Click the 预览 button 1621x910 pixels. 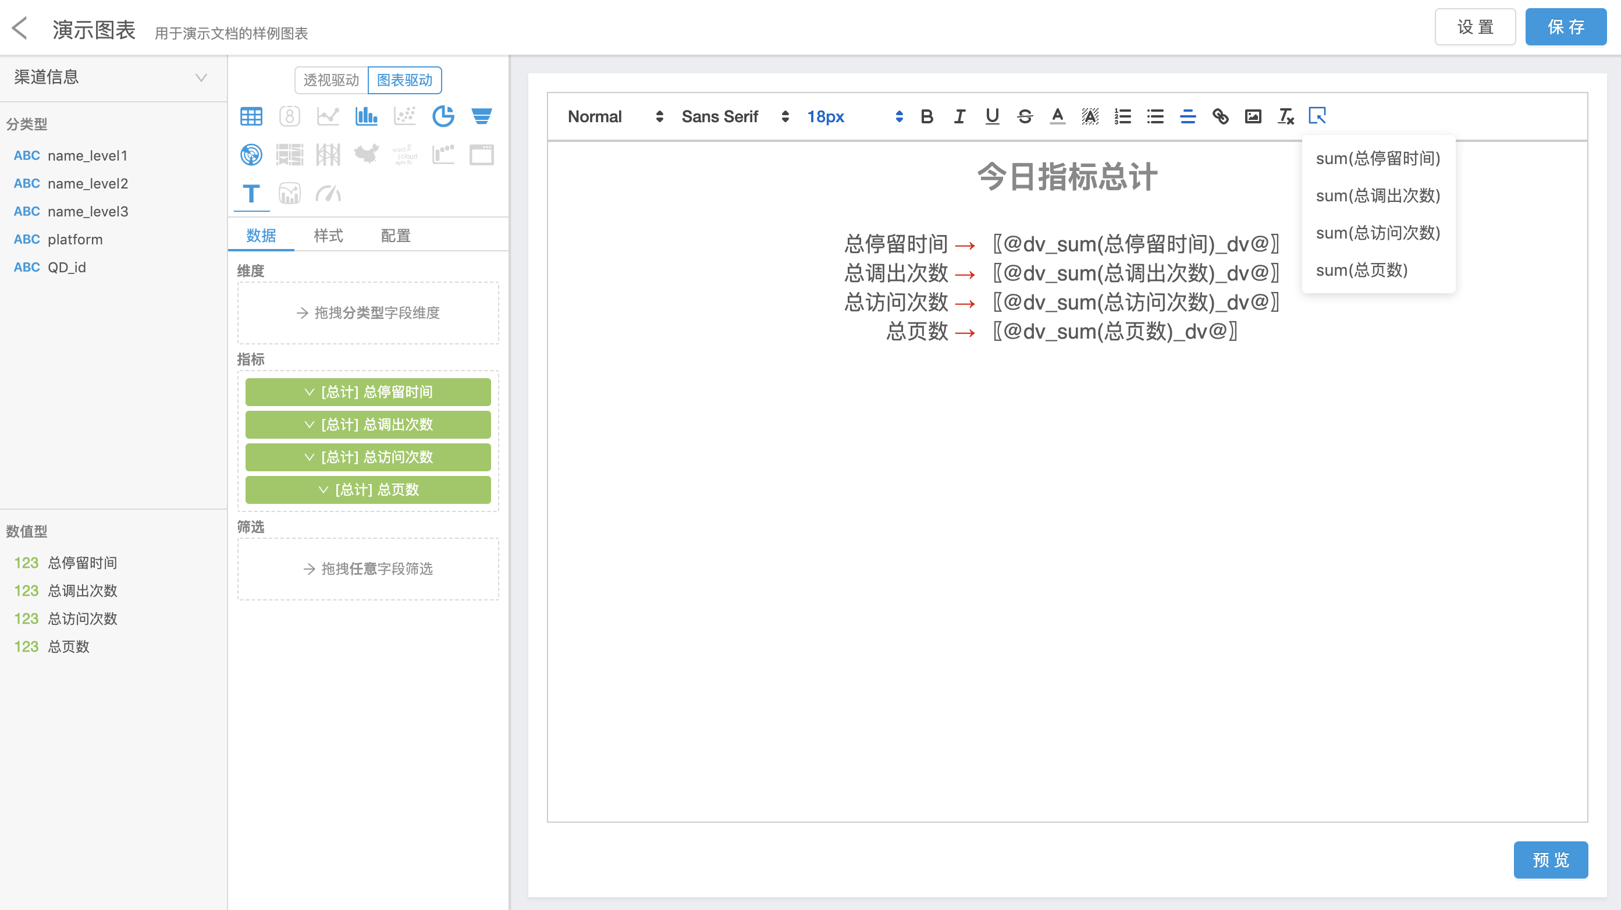pyautogui.click(x=1550, y=859)
